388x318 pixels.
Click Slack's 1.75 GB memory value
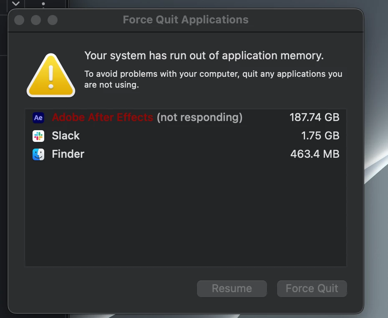point(320,136)
